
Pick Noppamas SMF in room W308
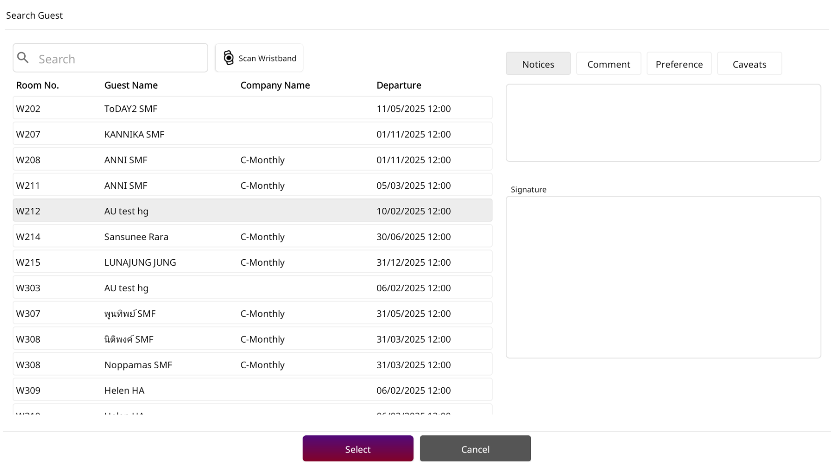pyautogui.click(x=252, y=365)
